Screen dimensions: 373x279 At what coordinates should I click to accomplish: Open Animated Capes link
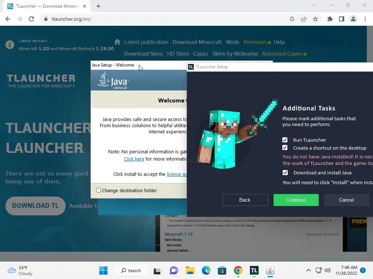(284, 54)
